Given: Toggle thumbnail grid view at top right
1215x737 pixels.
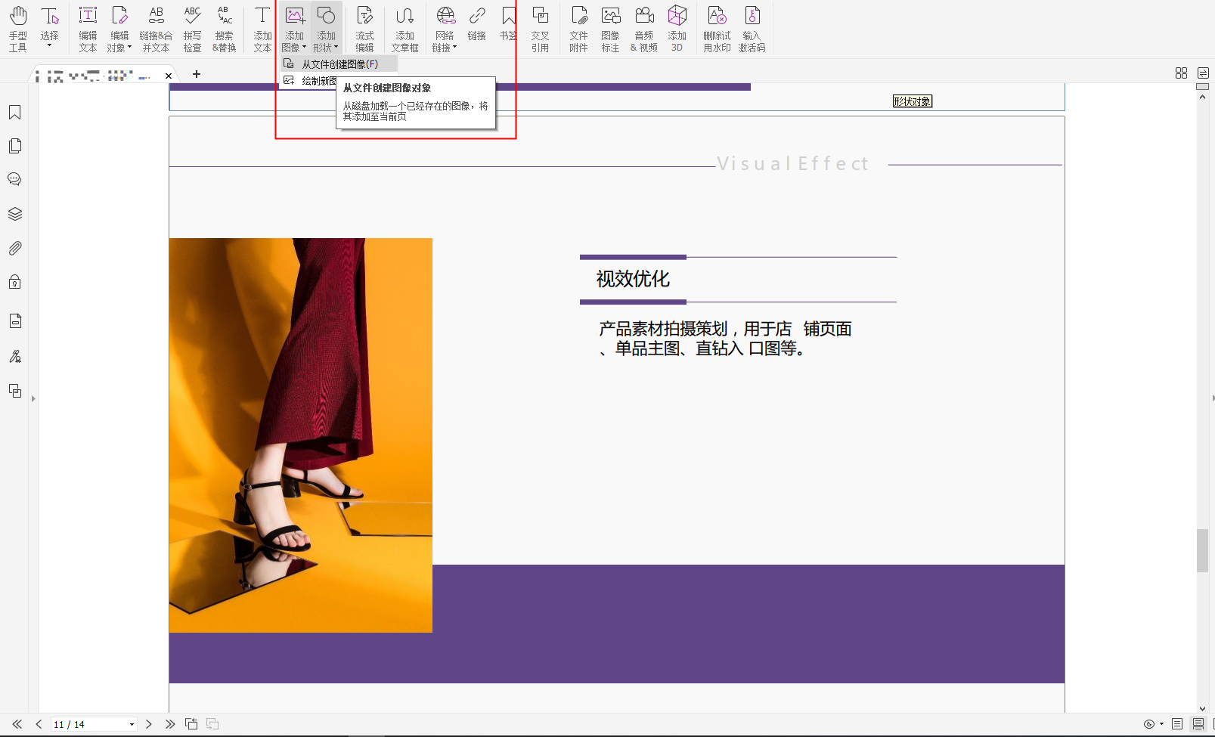Looking at the screenshot, I should [1181, 73].
